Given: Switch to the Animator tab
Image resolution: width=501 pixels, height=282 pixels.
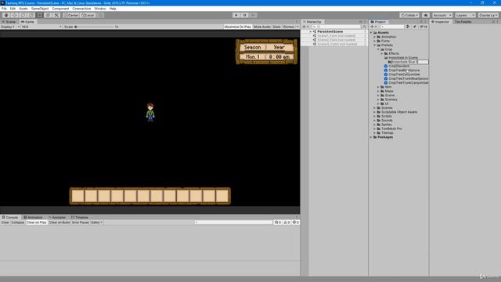Looking at the screenshot, I should point(57,217).
